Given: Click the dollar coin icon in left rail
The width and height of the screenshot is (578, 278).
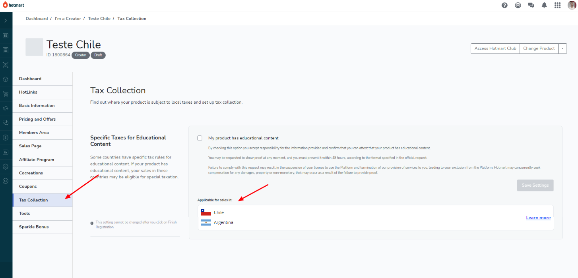Looking at the screenshot, I should click(6, 137).
